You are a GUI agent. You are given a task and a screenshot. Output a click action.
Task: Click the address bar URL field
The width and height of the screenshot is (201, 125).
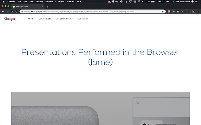tap(92, 12)
